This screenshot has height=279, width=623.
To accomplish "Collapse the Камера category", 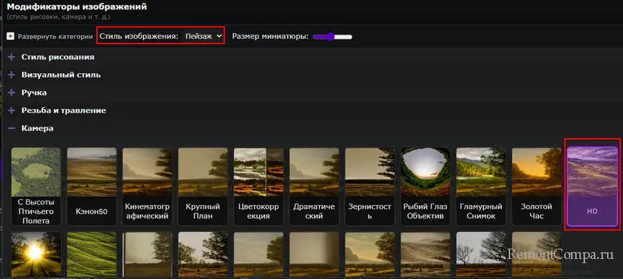I will click(x=37, y=128).
